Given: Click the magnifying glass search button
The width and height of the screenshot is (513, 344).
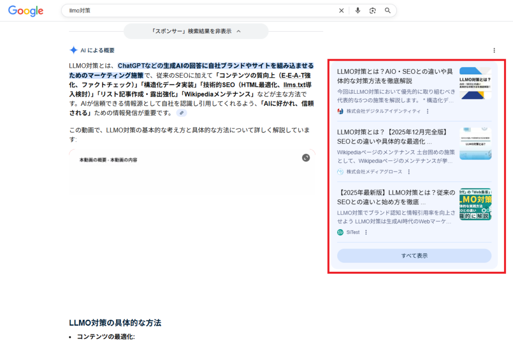Looking at the screenshot, I should point(387,11).
